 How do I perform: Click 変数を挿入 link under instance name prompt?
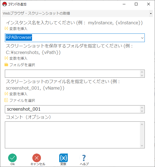pos(18,29)
